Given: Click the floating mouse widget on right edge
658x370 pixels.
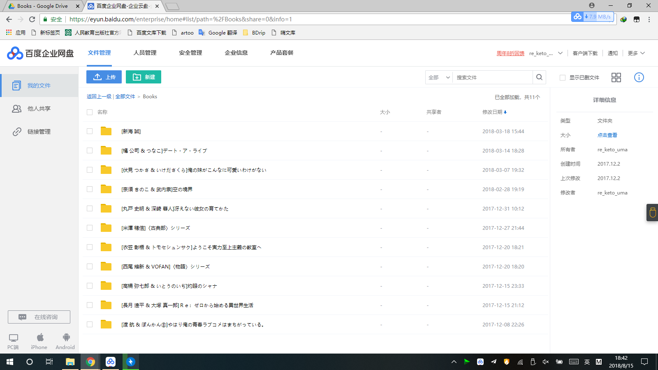Looking at the screenshot, I should 652,213.
